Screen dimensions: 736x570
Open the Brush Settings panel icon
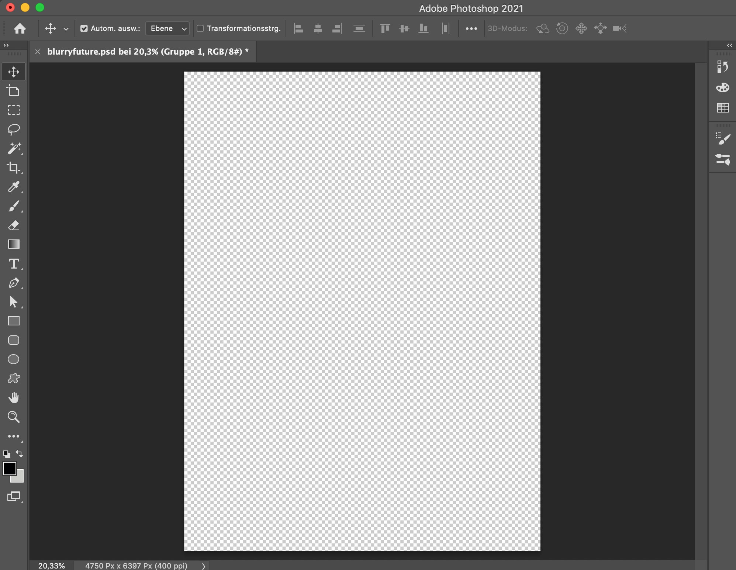click(722, 139)
